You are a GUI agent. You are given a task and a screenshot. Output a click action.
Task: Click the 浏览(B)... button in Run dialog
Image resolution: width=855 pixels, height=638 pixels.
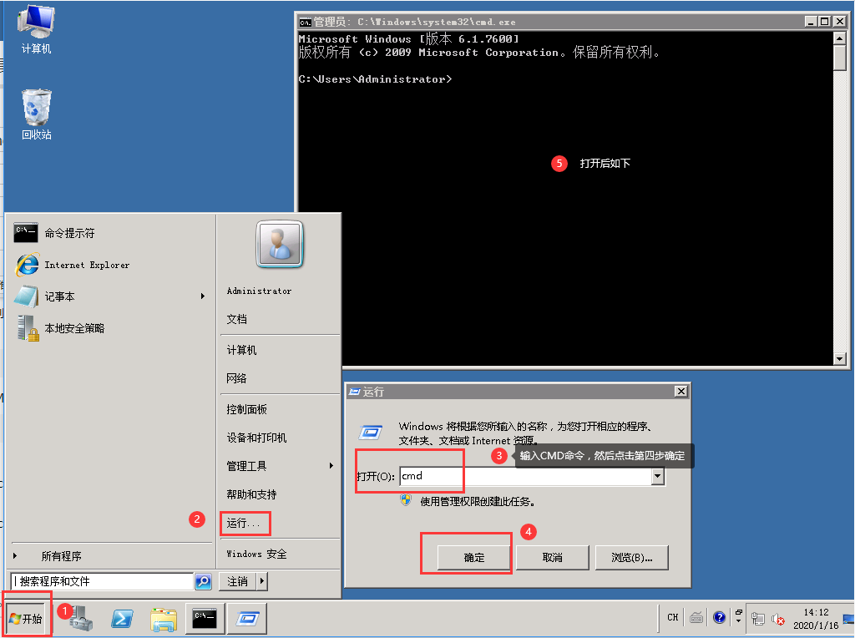(x=630, y=557)
